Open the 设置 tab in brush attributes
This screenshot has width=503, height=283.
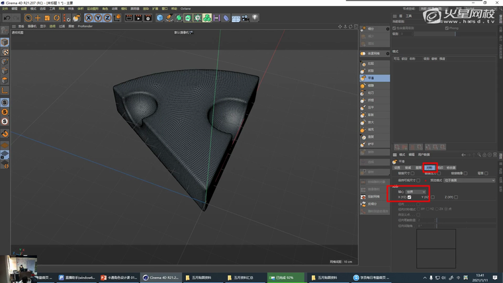[x=397, y=168]
